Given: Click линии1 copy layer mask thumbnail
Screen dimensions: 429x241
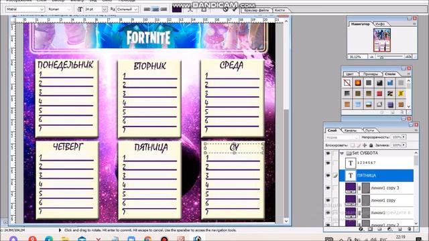Looking at the screenshot, I should coord(366,200).
